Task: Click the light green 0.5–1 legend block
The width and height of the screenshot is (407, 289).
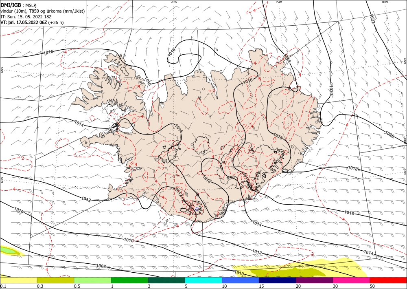Action: 92,280
